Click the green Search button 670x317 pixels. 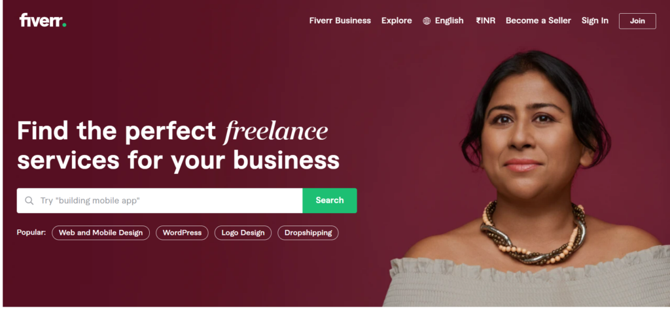[330, 201]
